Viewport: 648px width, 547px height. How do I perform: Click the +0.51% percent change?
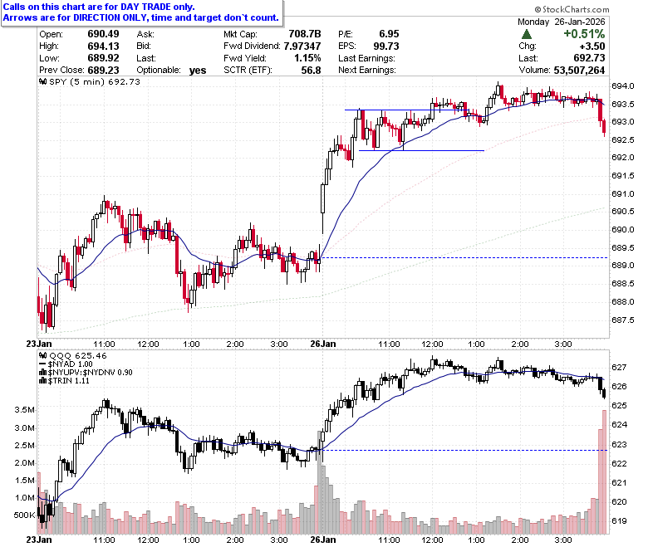coord(584,34)
